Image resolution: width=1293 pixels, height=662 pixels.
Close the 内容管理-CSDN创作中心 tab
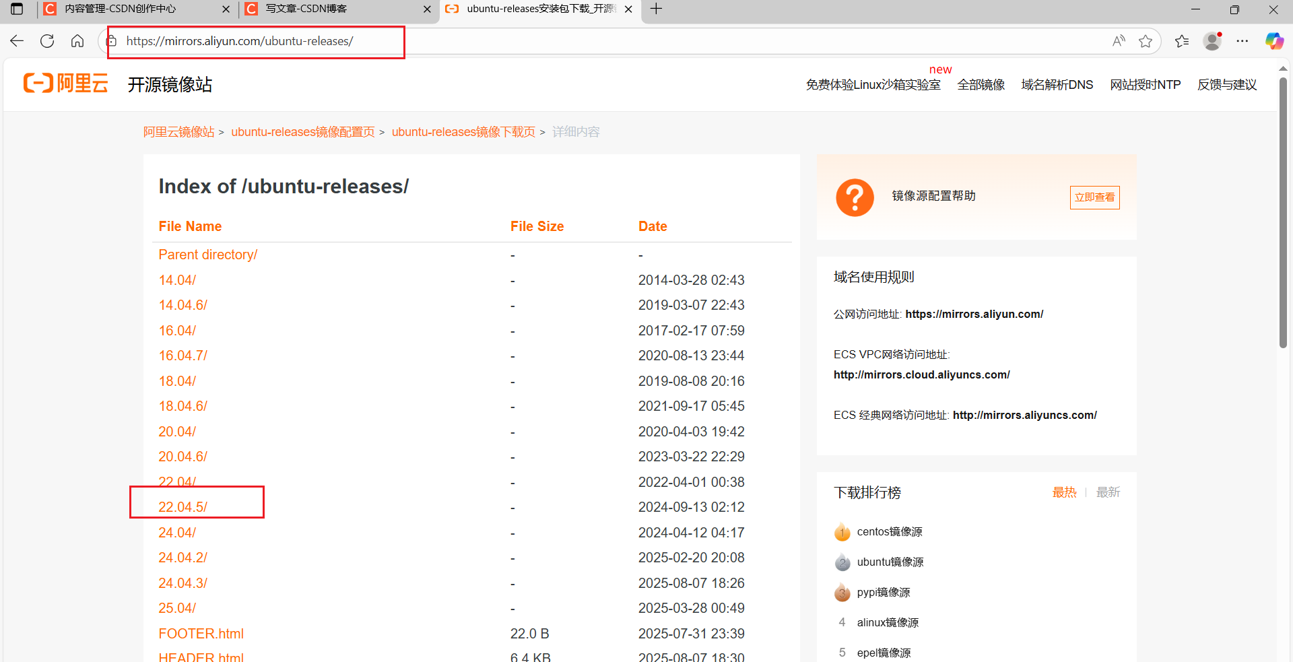(226, 9)
